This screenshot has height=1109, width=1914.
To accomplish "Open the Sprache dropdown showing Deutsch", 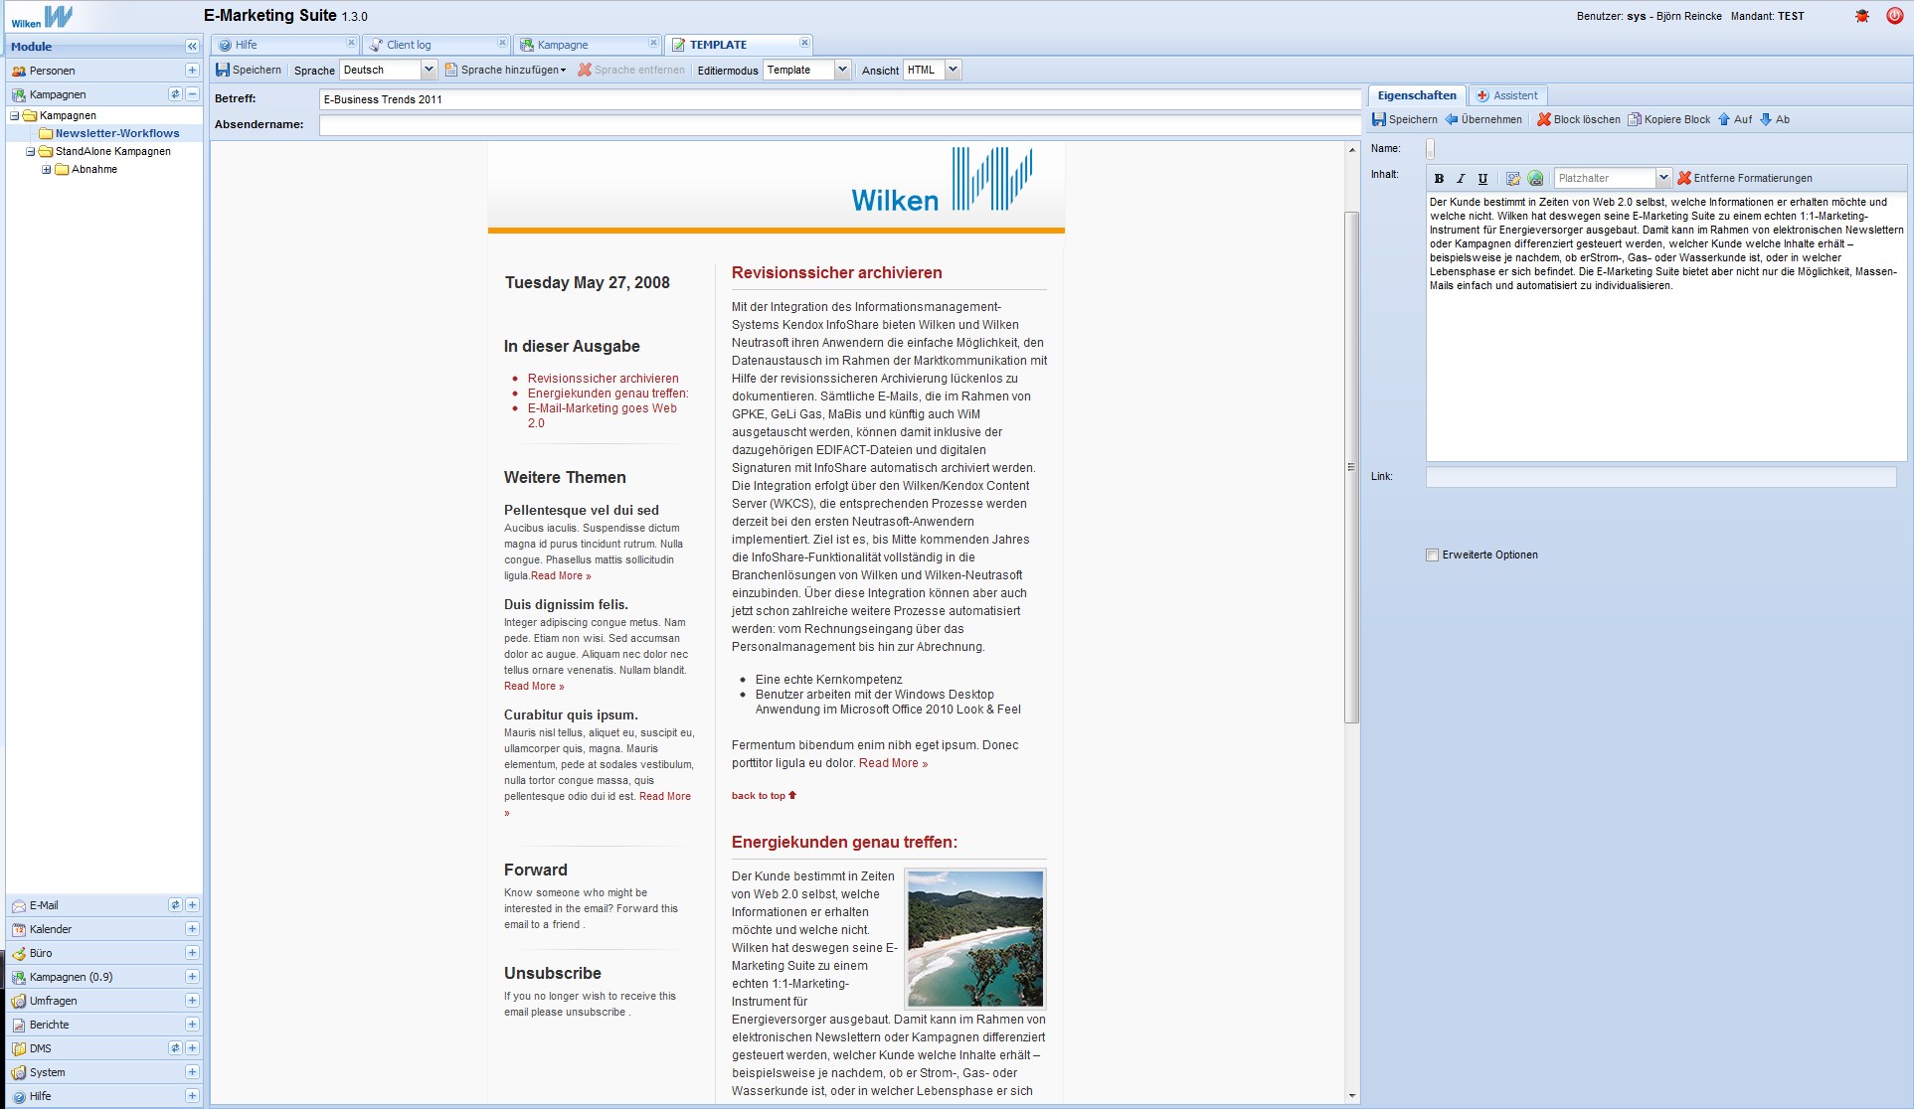I will (429, 70).
